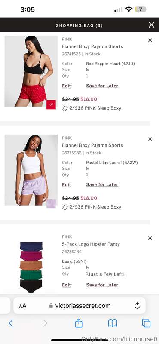
Task: Show Safari open tabs overview
Action: coord(146,323)
